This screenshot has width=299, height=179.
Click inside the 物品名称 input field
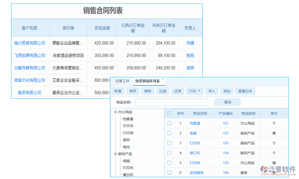tap(171, 102)
